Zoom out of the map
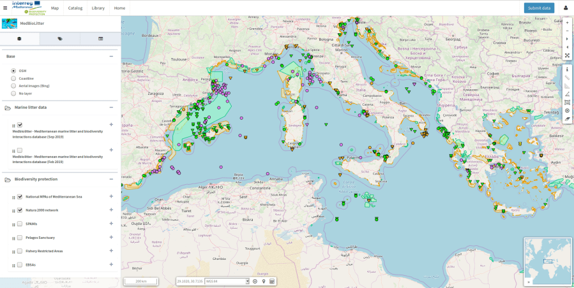 (x=567, y=31)
